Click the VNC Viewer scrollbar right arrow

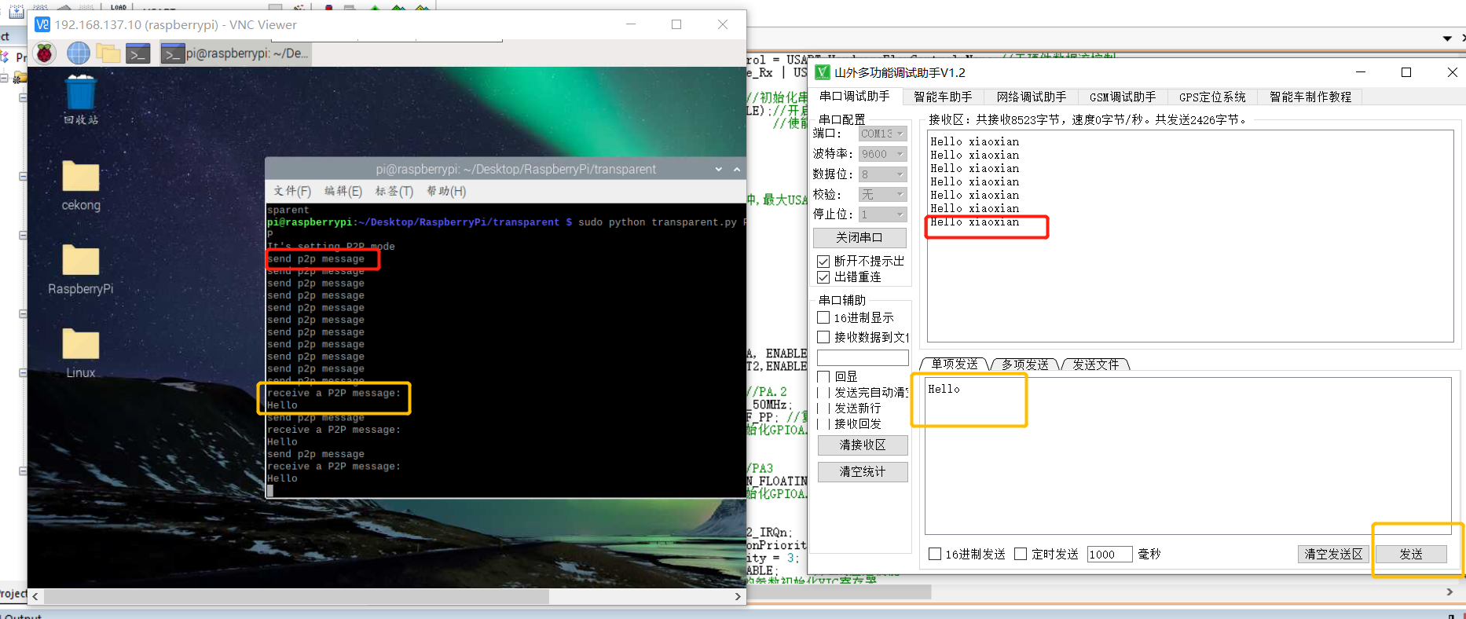click(738, 596)
